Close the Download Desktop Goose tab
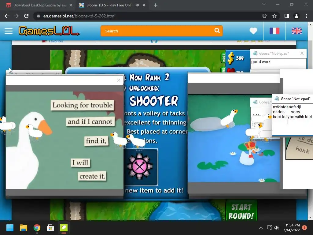The image size is (313, 235). pyautogui.click(x=71, y=5)
